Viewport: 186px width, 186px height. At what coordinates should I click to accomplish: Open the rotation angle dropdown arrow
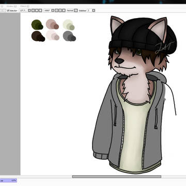point(53,10)
